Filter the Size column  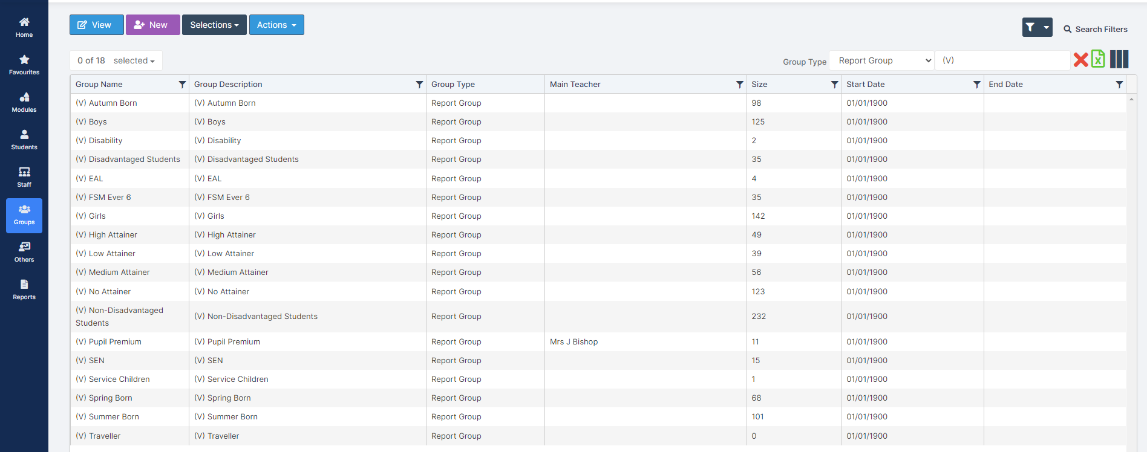[834, 85]
